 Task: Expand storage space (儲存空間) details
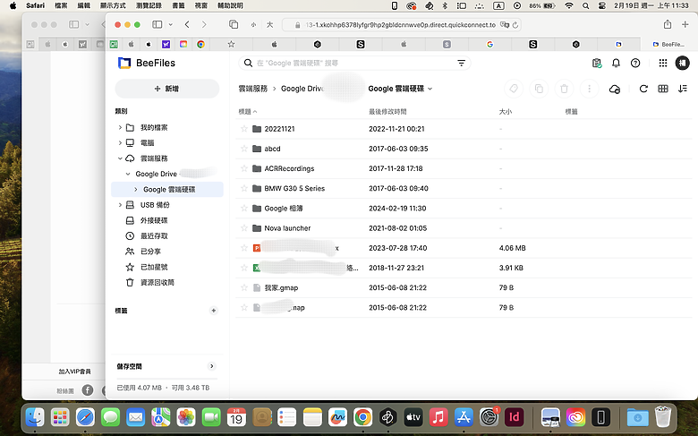coord(212,366)
